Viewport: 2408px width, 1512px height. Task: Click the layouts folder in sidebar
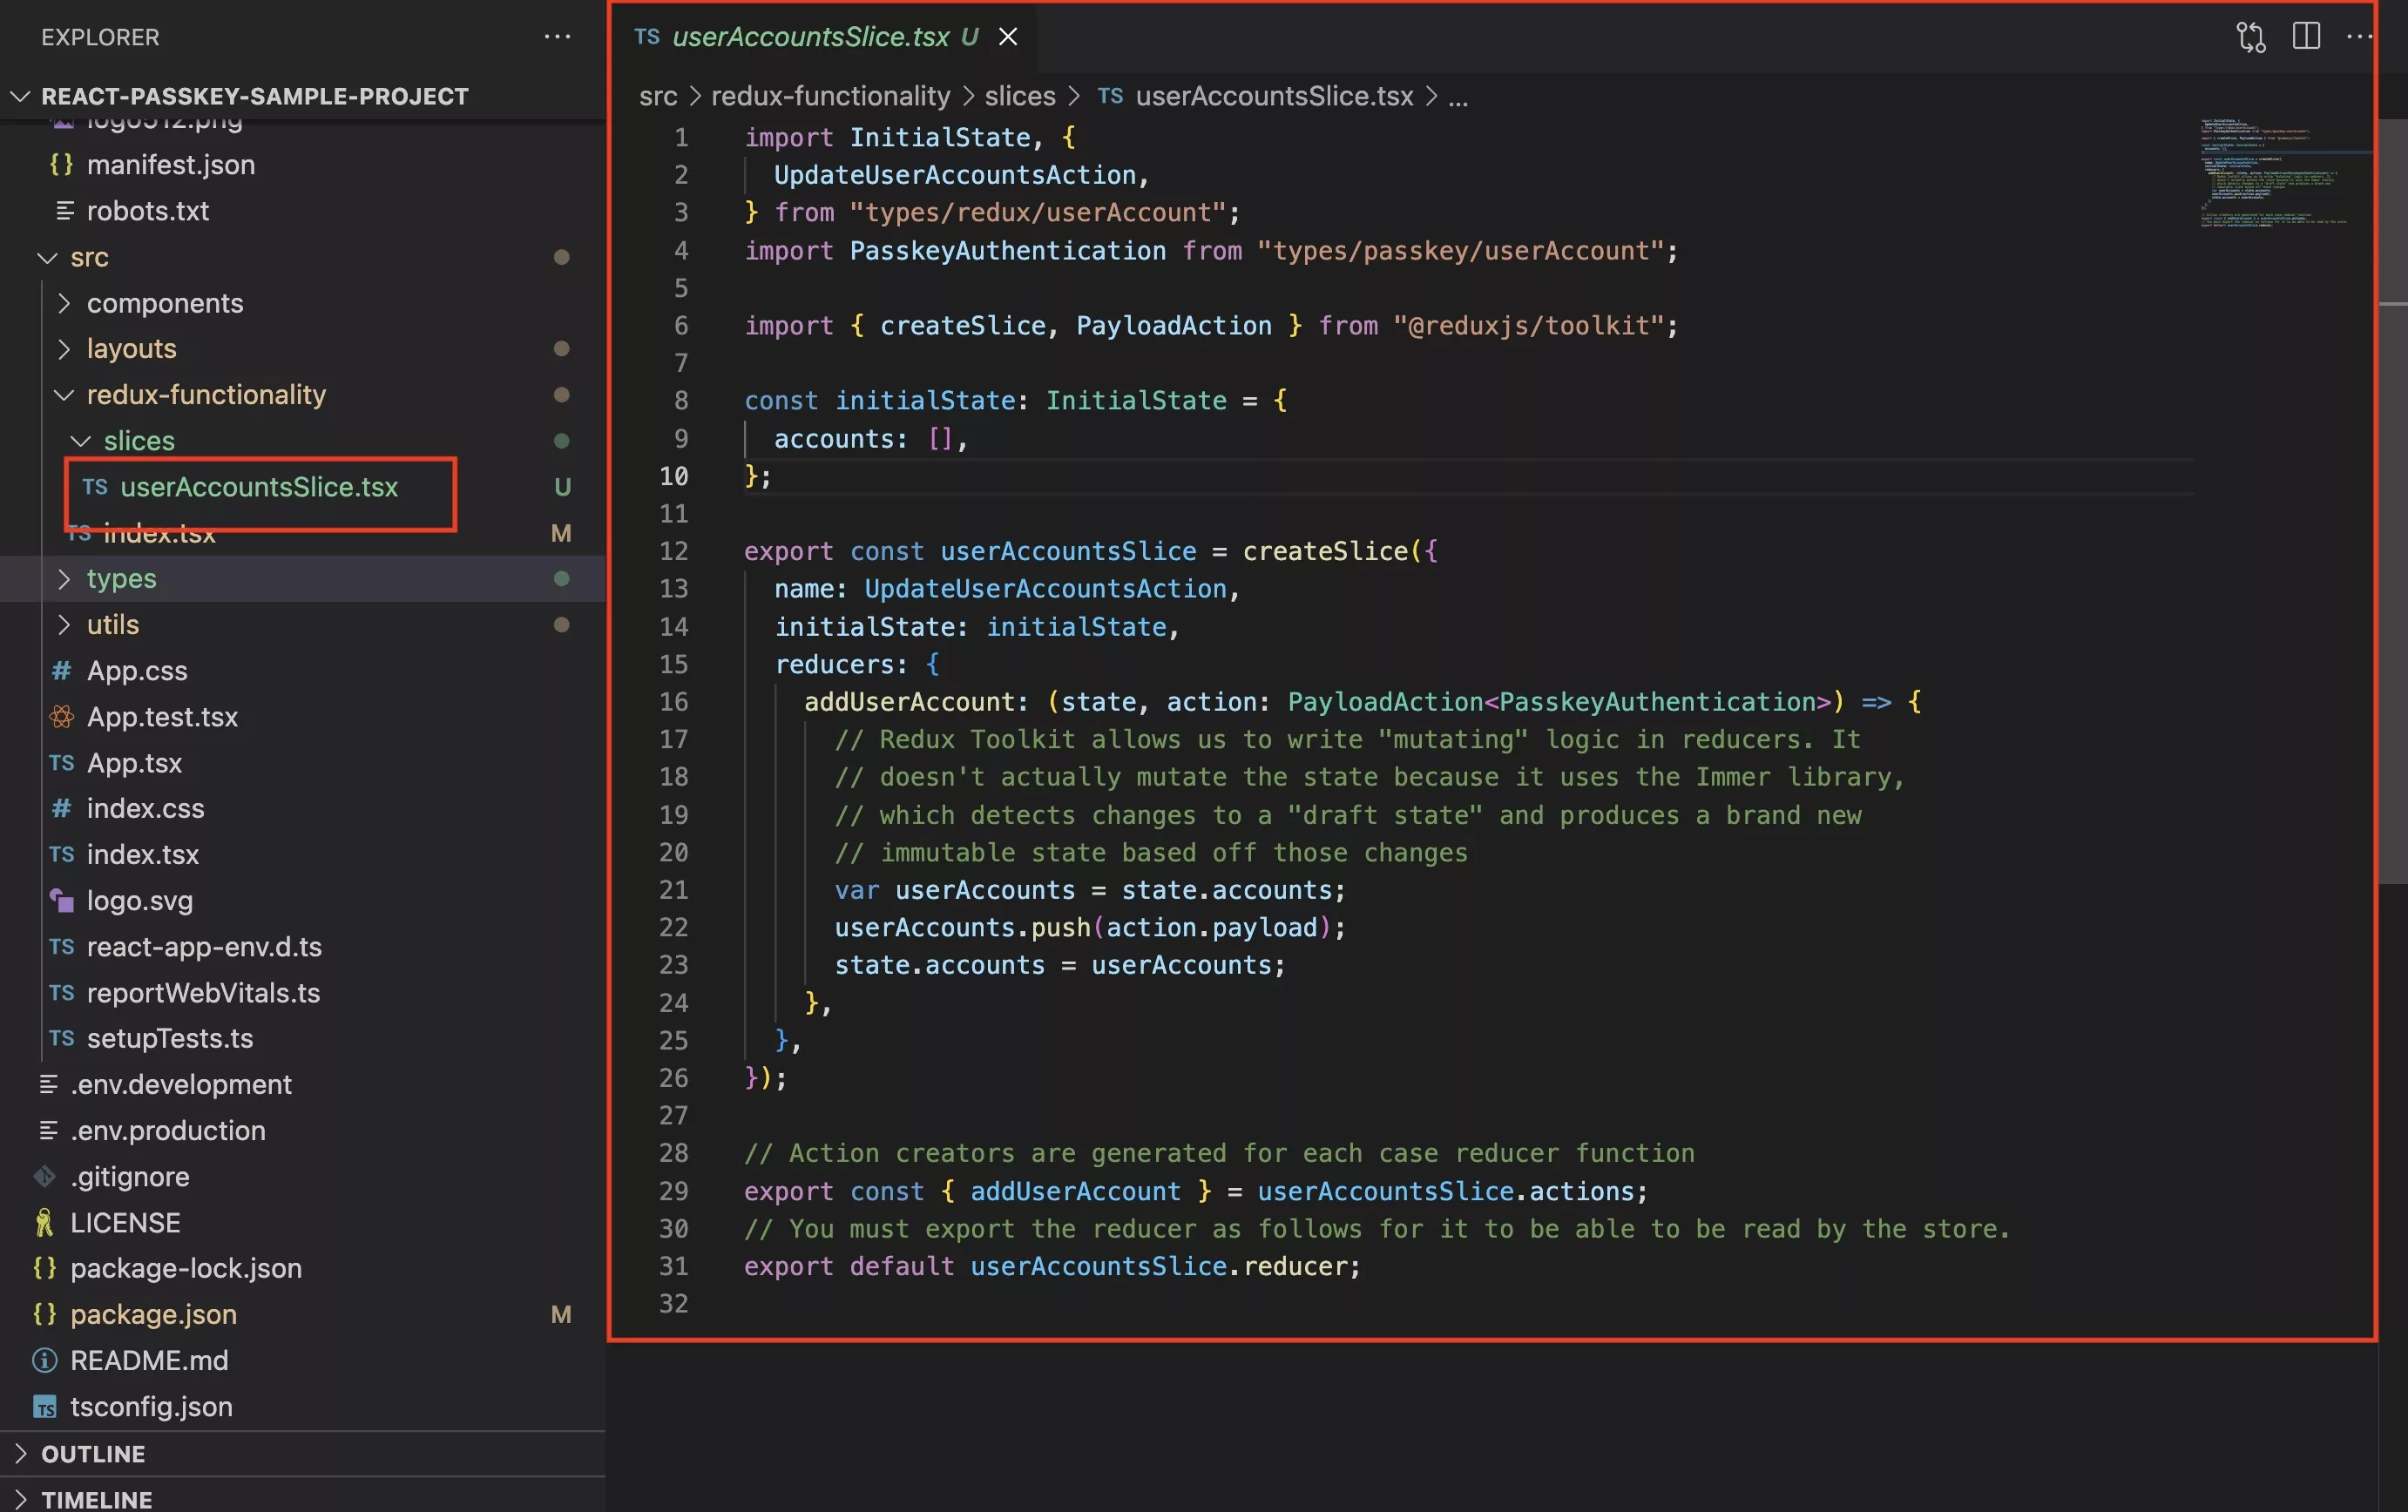point(131,347)
